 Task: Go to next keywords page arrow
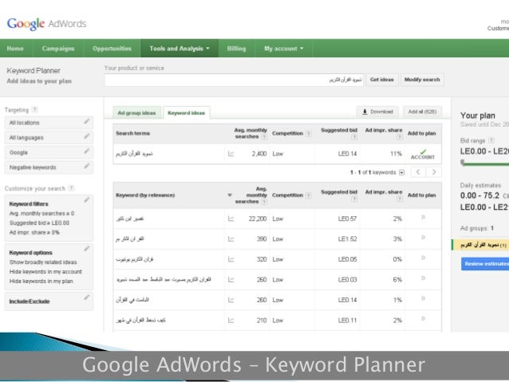click(x=434, y=172)
